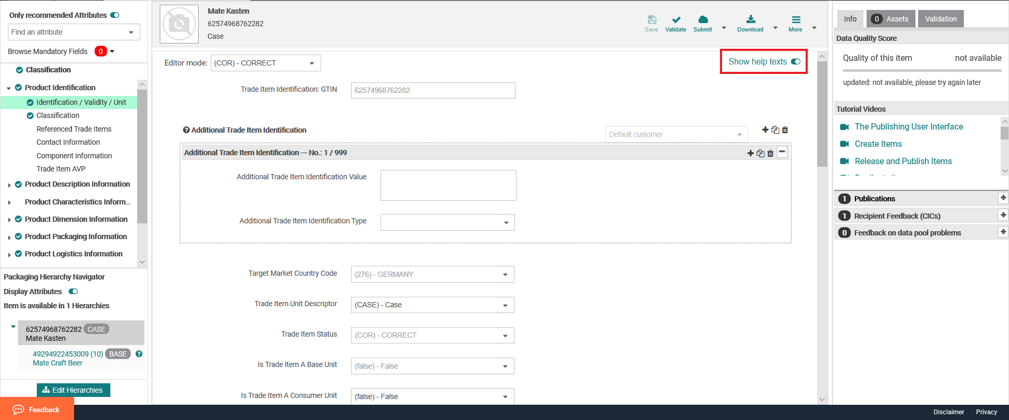Open the Editor mode dropdown
Viewport: 1009px width, 420px height.
click(265, 63)
